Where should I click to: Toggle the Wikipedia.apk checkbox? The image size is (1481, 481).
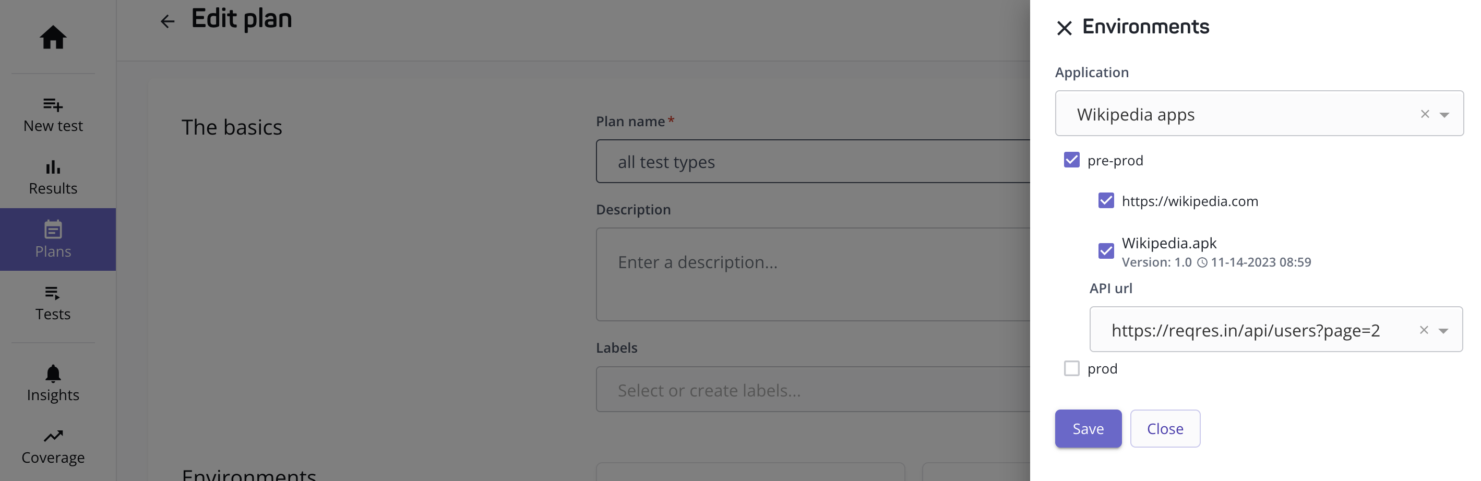coord(1106,251)
